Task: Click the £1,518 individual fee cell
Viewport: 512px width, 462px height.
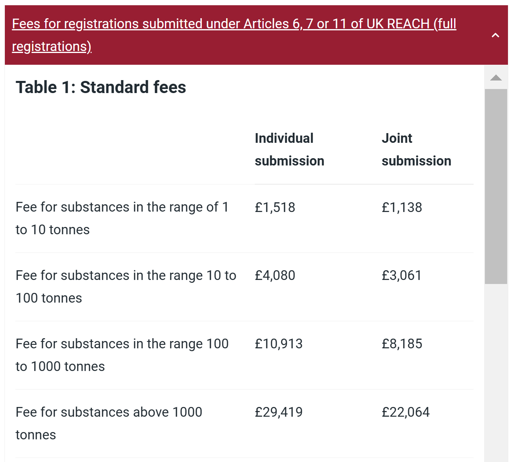Action: pos(275,208)
